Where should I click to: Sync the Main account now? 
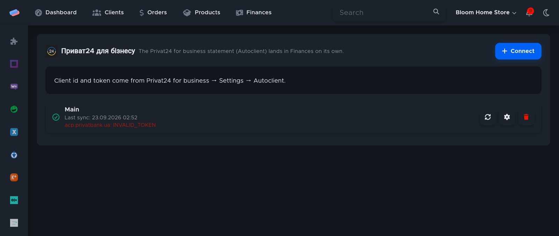(488, 117)
